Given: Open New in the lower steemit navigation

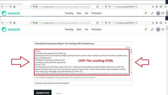Looking at the screenshot, I should tap(79, 29).
